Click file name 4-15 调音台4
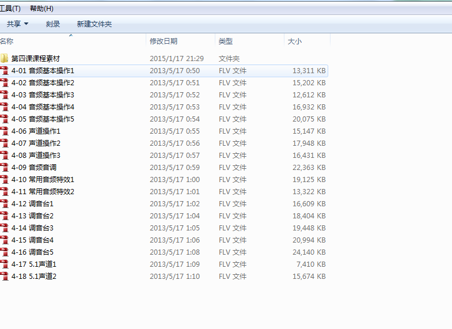This screenshot has width=452, height=329. [x=32, y=240]
